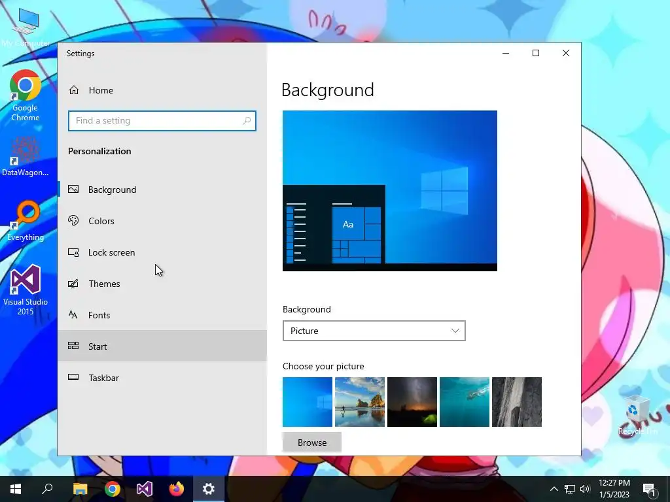Click the Find a setting search field
The image size is (670, 502).
[162, 121]
